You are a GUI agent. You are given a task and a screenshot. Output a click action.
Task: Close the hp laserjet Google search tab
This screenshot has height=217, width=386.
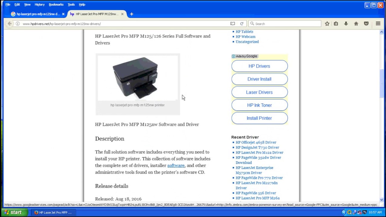pyautogui.click(x=63, y=14)
